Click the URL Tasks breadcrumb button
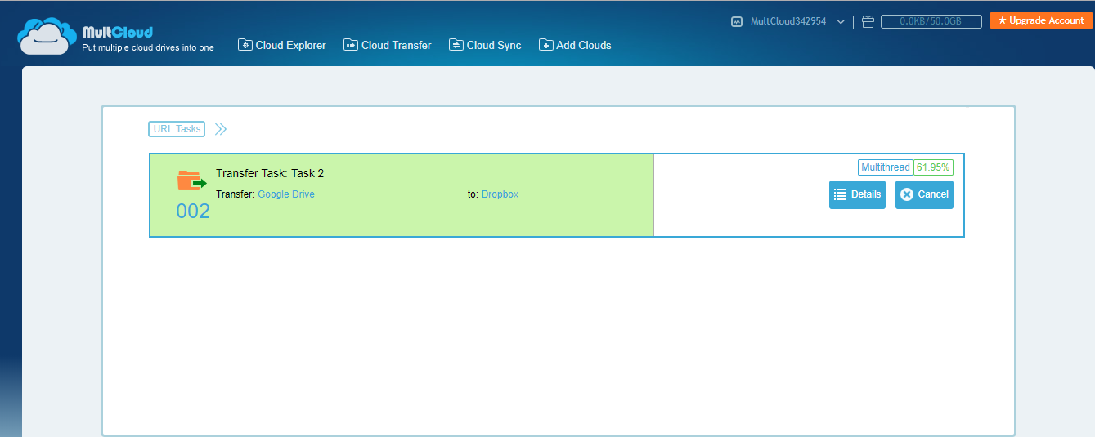The height and width of the screenshot is (437, 1095). 177,129
